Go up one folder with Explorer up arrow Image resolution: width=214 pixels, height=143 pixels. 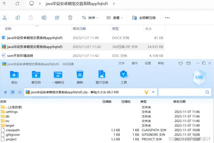click(4, 4)
